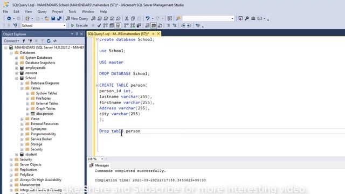
Task: Collapse the Tables folder node
Action: [22, 88]
